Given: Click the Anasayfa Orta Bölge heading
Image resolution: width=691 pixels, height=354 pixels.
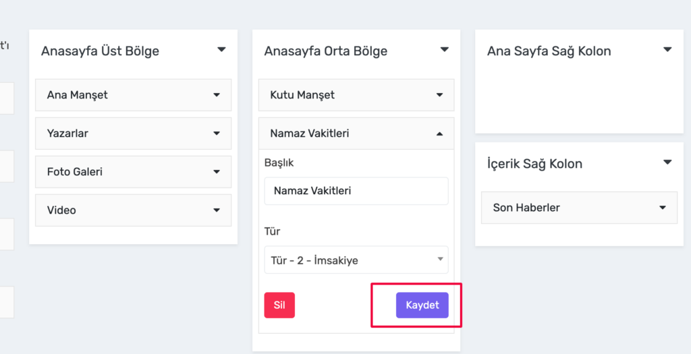Looking at the screenshot, I should 326,51.
